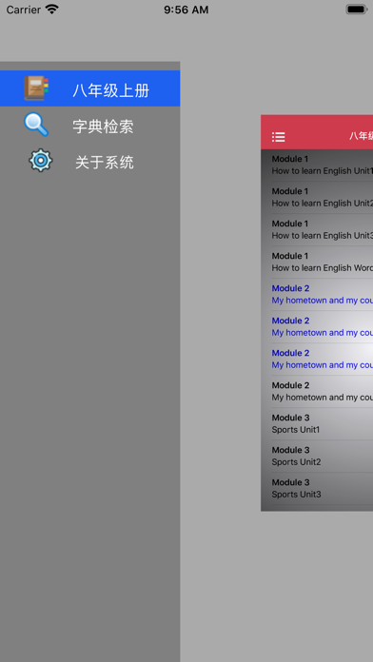Viewport: 373px width, 662px height.
Task: Select the 八年级上册 menu item
Action: click(x=90, y=88)
